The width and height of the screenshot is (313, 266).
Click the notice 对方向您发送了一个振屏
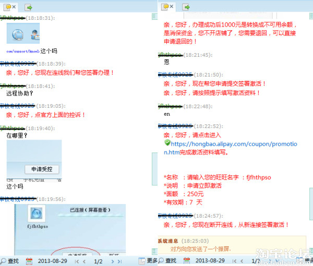[201, 249]
